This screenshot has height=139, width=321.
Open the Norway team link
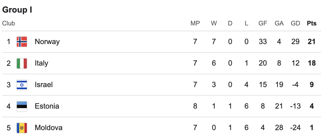(47, 41)
